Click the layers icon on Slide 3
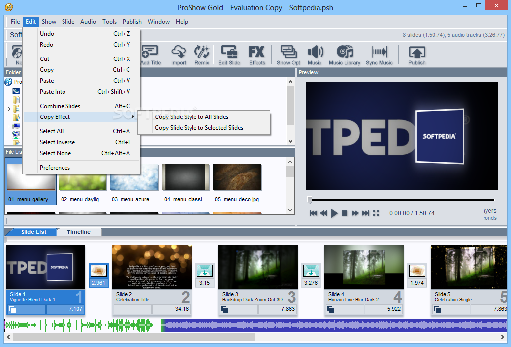Viewport: 511px width, 347px height. 225,309
